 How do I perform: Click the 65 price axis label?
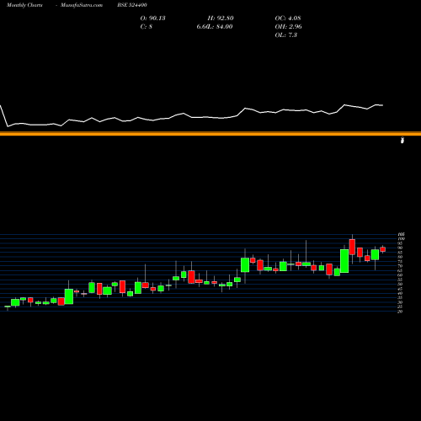point(401,270)
